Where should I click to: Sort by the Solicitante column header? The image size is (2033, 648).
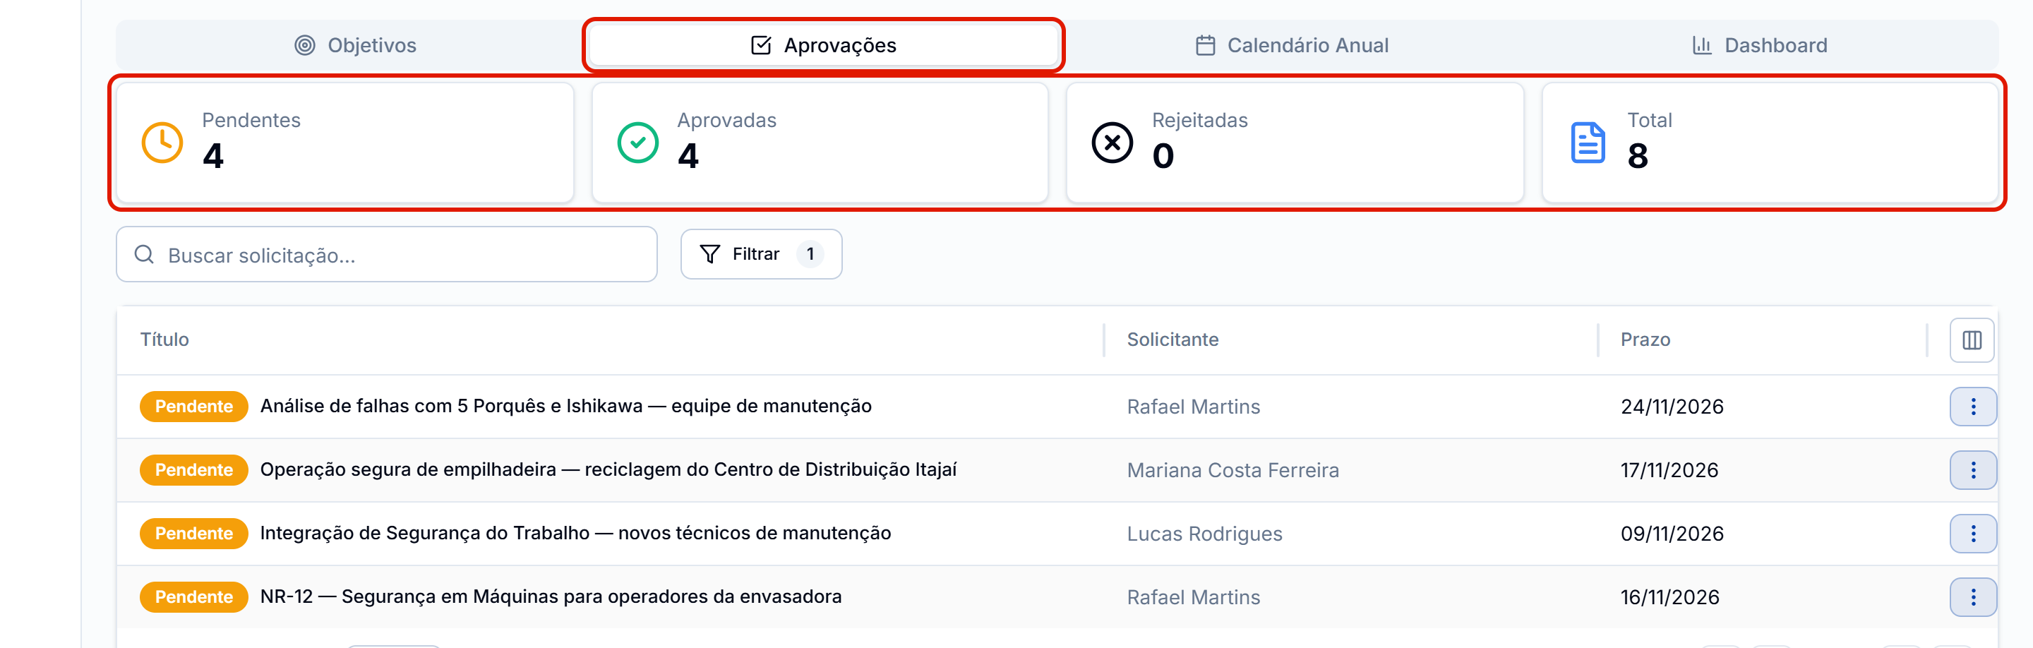[x=1172, y=340]
